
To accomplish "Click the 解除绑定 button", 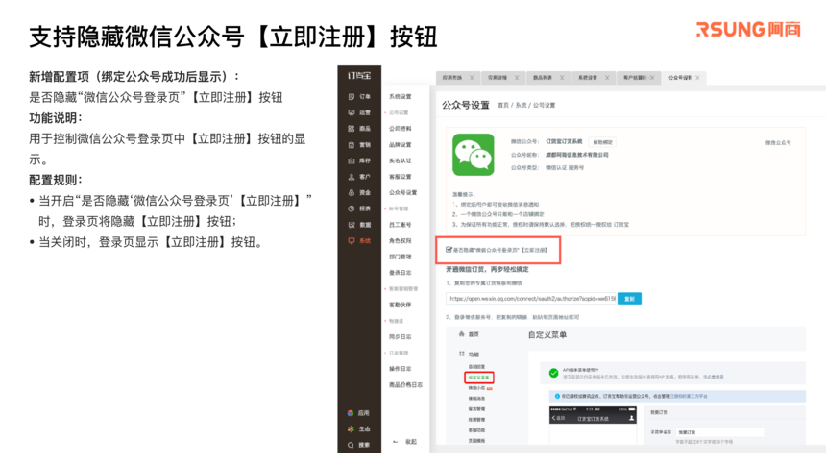I will (x=602, y=142).
